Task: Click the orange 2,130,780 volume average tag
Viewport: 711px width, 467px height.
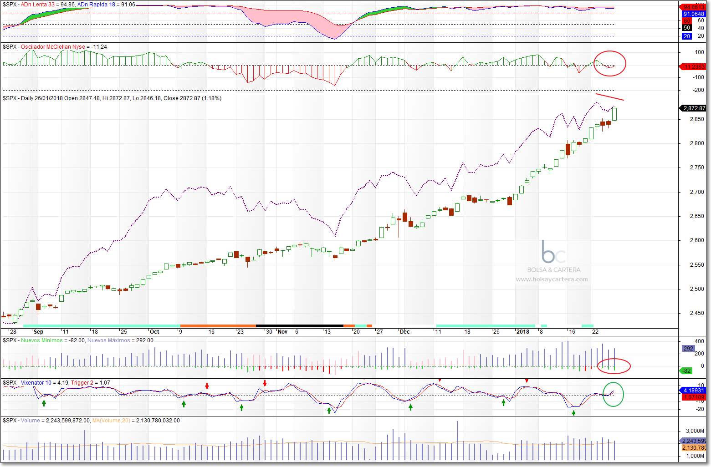Action: [x=694, y=448]
